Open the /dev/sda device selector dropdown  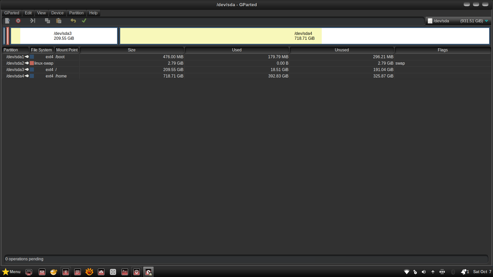click(458, 21)
